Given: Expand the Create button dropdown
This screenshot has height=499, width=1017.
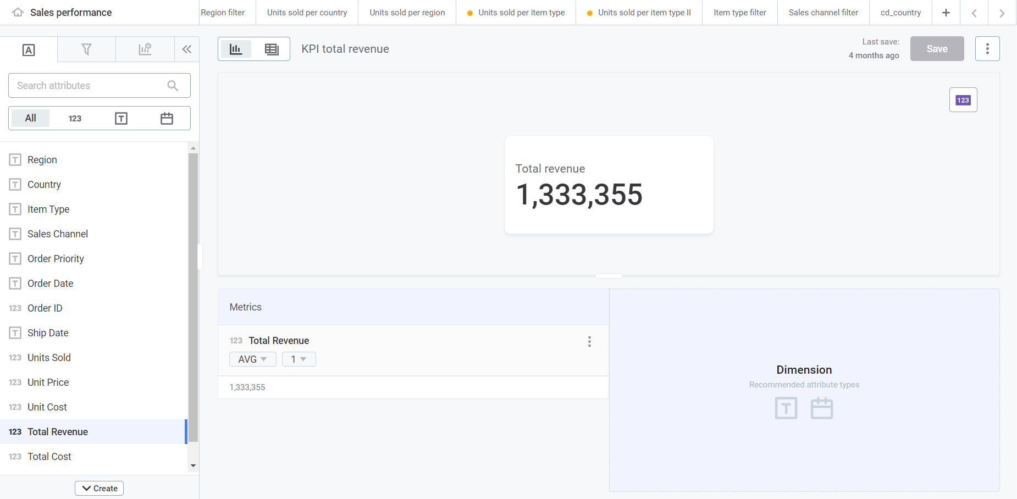Looking at the screenshot, I should (99, 488).
